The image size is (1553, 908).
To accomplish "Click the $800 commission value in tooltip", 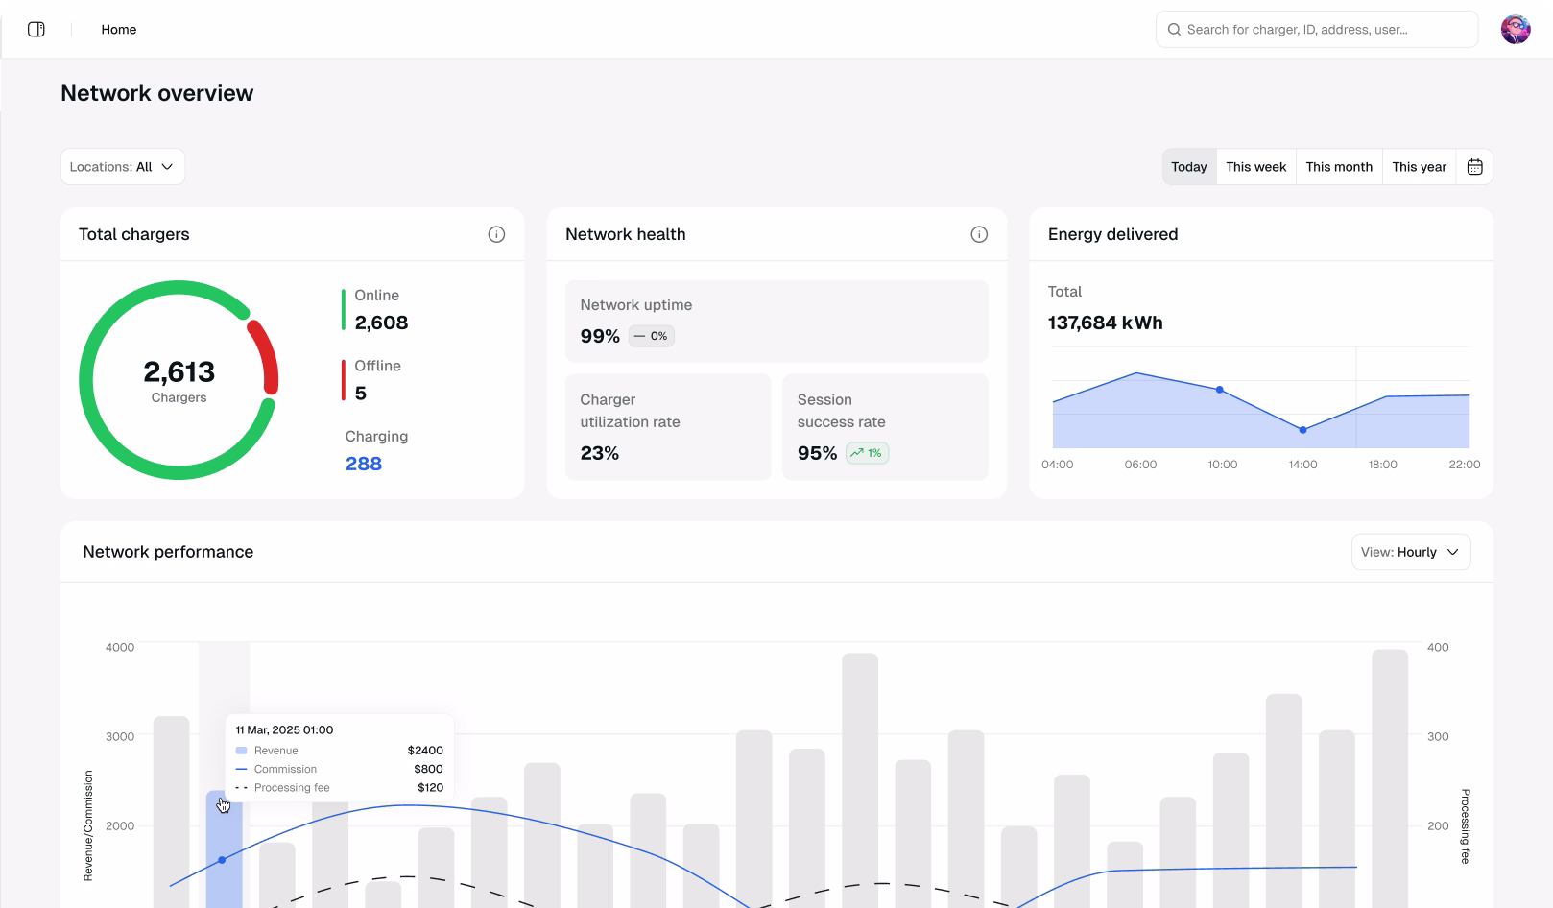I will [428, 769].
